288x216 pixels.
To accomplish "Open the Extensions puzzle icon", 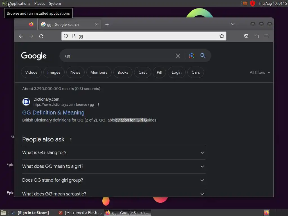I will pyautogui.click(x=256, y=36).
